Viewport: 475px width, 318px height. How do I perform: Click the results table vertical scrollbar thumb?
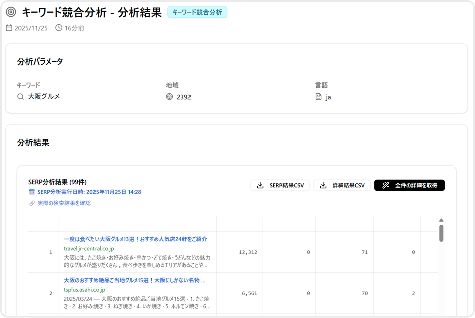point(441,233)
